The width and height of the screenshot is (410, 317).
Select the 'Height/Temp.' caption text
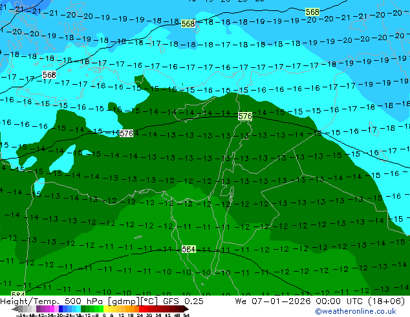tap(30, 301)
